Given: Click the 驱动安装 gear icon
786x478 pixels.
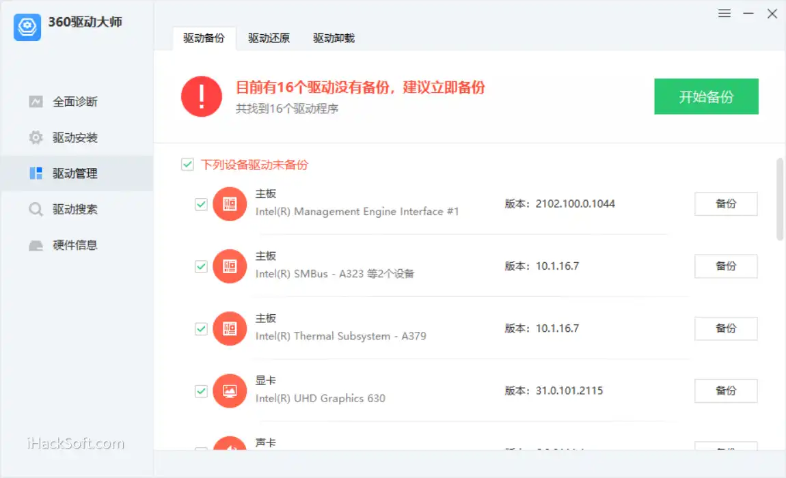Looking at the screenshot, I should [x=36, y=137].
